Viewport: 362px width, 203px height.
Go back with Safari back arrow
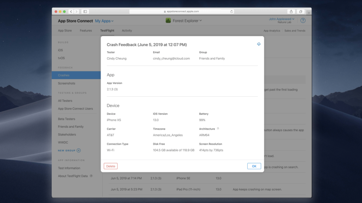coord(71,12)
